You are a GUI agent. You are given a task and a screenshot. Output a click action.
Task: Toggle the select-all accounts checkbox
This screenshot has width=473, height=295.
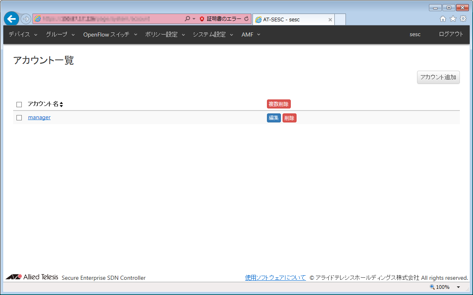[x=19, y=104]
